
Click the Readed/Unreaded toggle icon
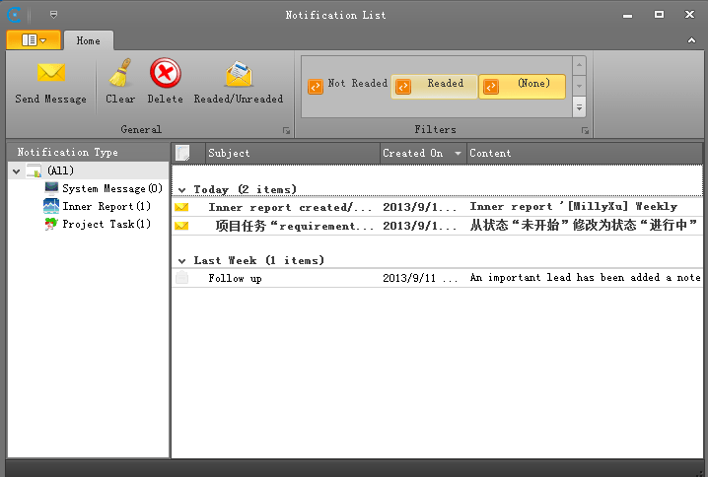(238, 74)
